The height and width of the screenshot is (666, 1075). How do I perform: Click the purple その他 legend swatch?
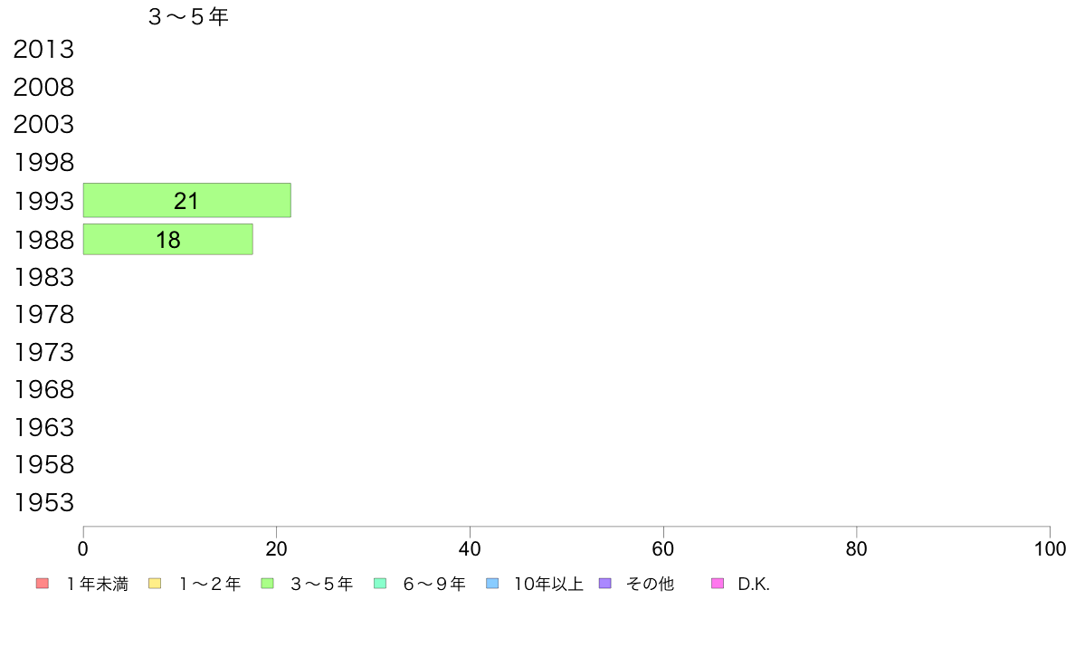605,584
